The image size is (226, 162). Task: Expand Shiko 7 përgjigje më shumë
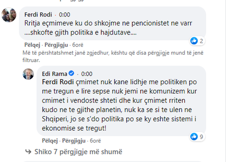[78, 152]
